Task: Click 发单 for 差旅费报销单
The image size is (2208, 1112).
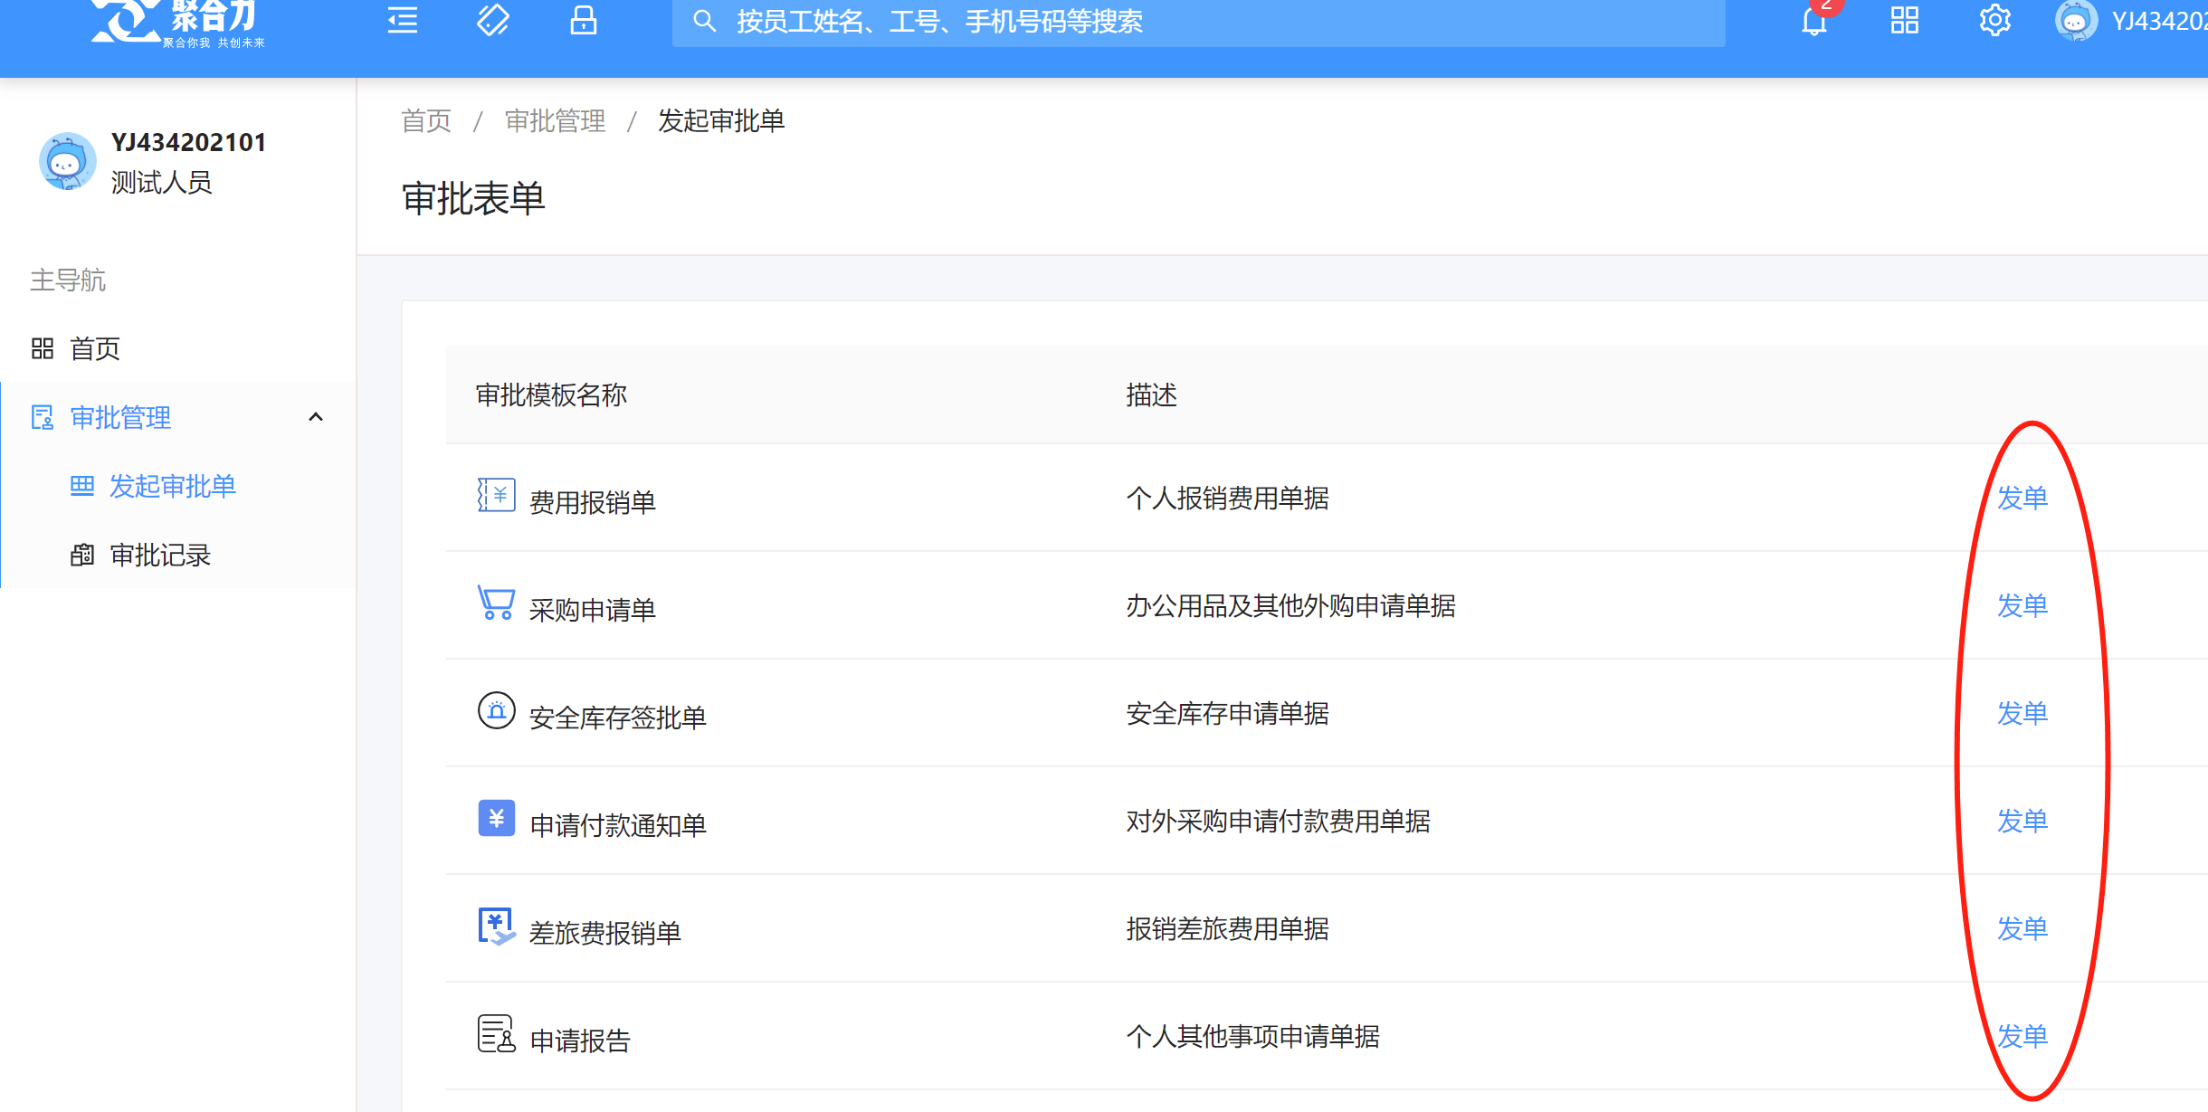Action: [x=2022, y=928]
